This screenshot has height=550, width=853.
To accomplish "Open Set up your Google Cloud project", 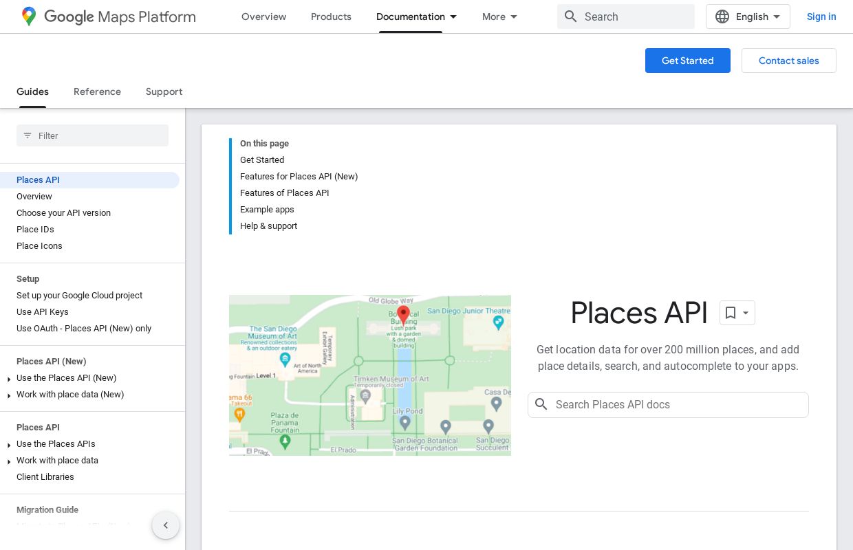I will coord(79,296).
